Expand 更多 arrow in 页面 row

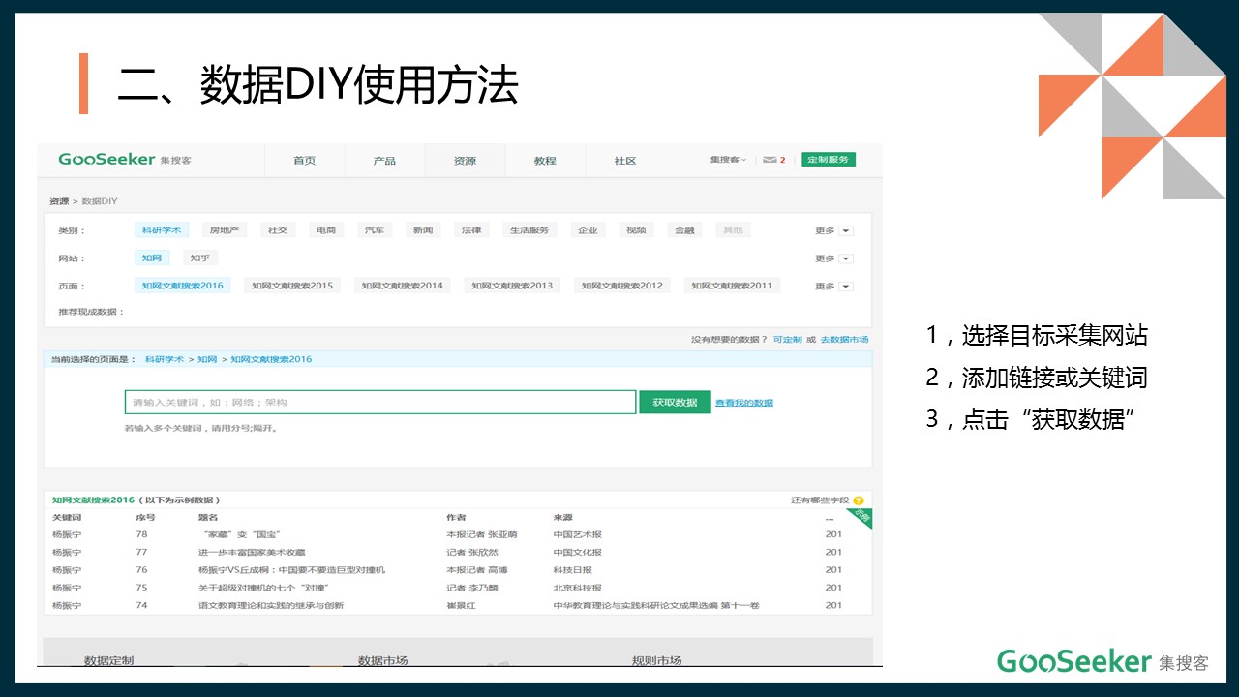(846, 287)
